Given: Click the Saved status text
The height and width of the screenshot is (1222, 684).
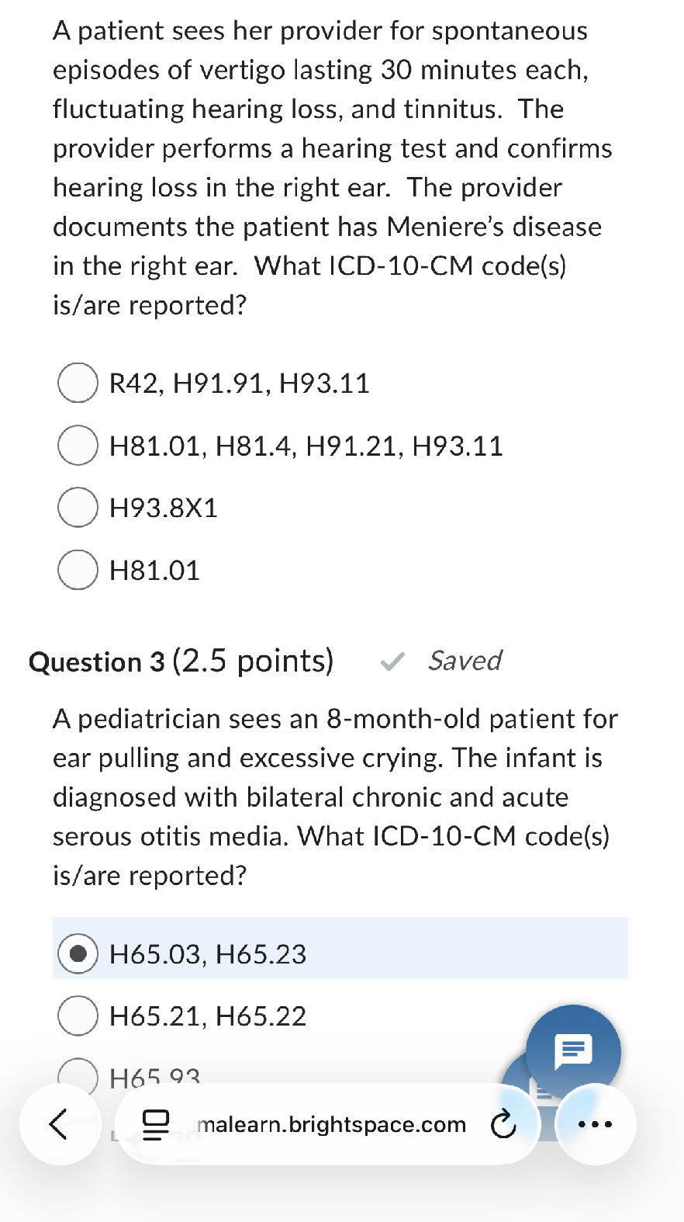Looking at the screenshot, I should coord(465,661).
